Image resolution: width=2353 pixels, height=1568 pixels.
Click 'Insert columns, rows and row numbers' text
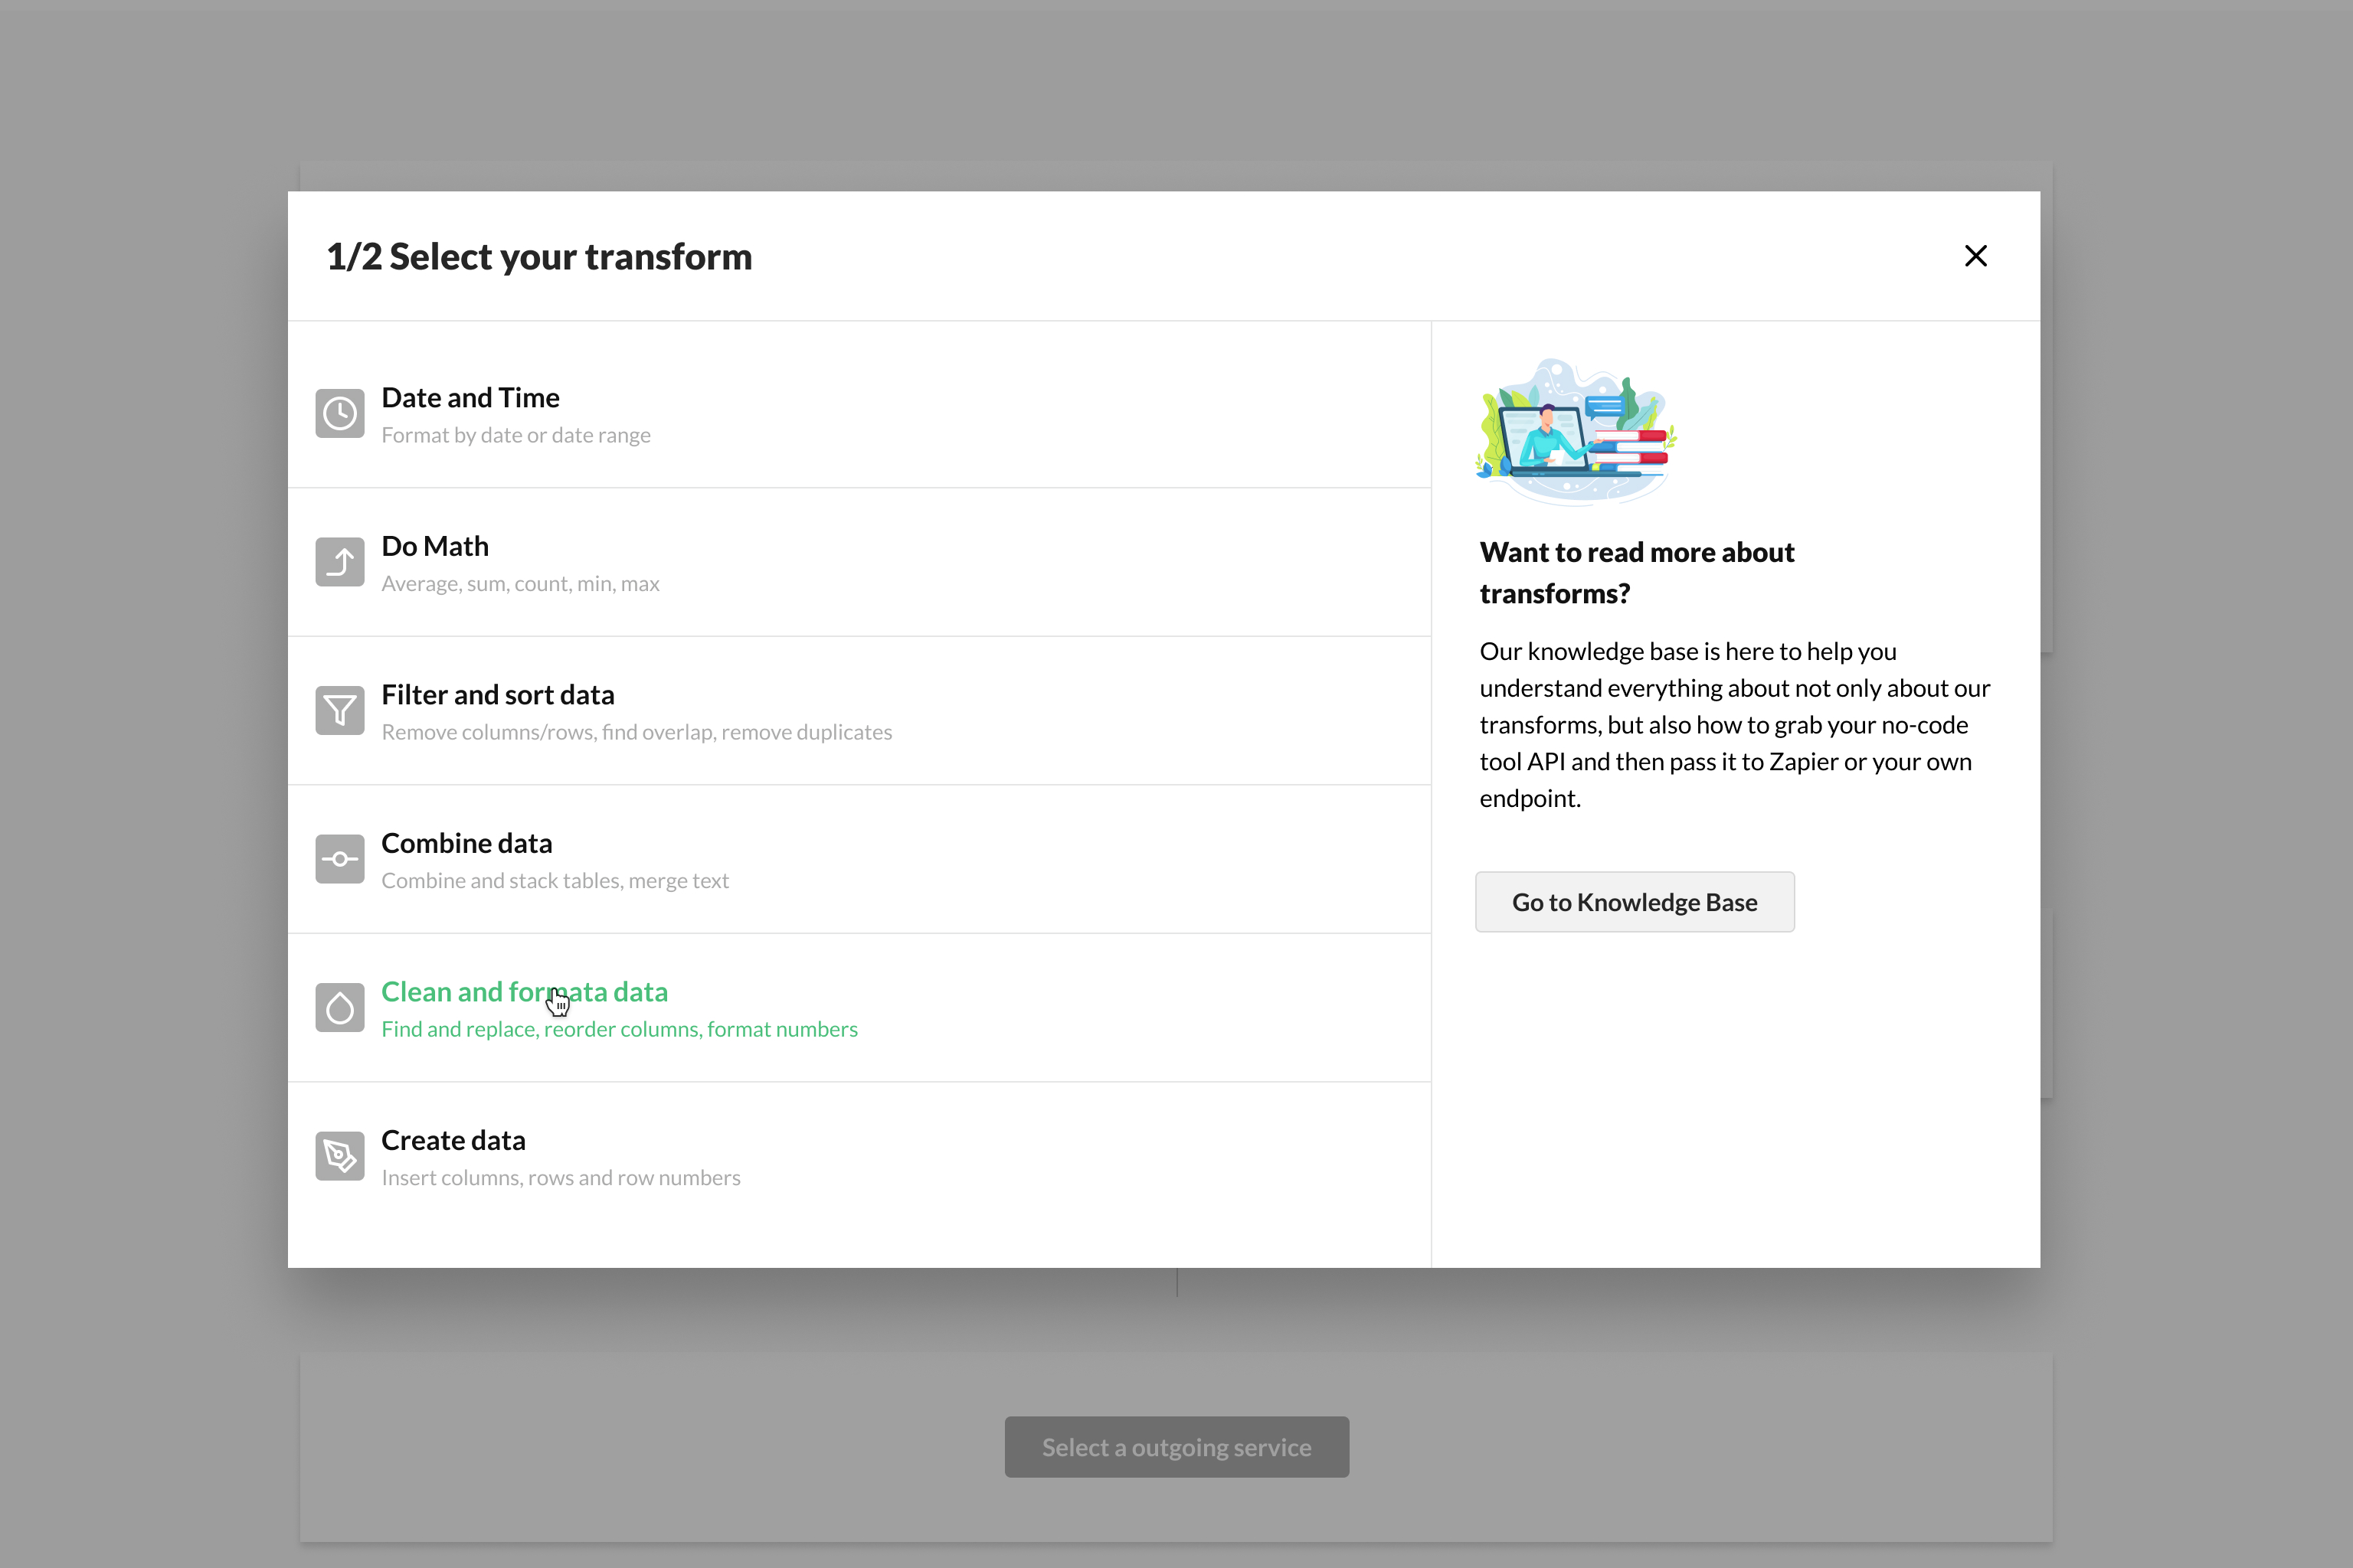click(560, 1178)
